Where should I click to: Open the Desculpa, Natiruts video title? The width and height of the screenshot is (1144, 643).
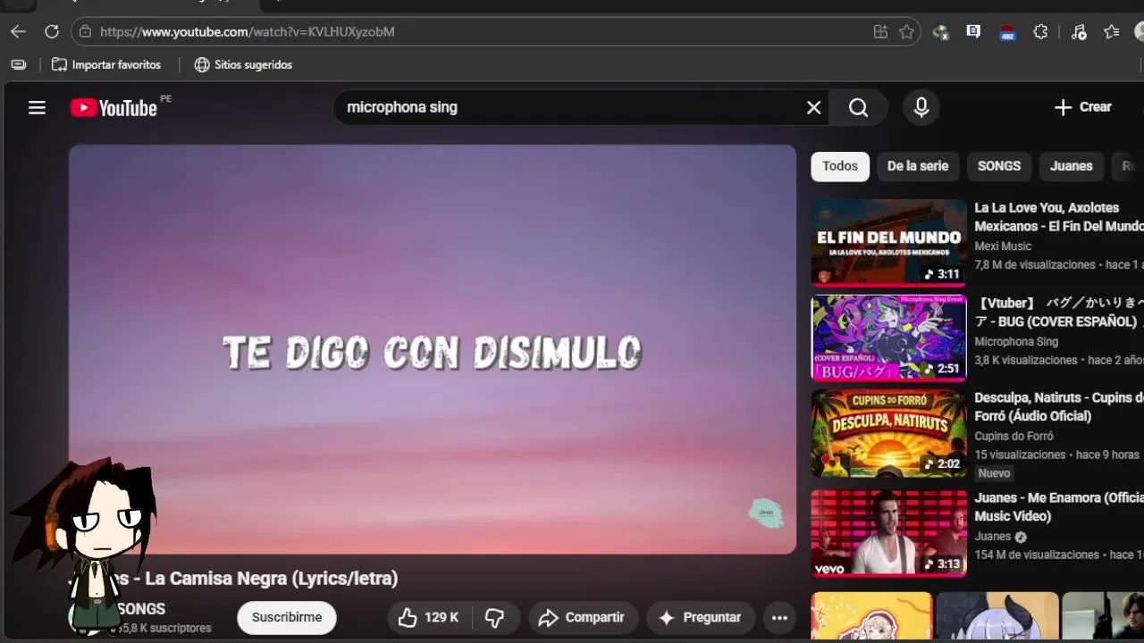pos(1059,406)
